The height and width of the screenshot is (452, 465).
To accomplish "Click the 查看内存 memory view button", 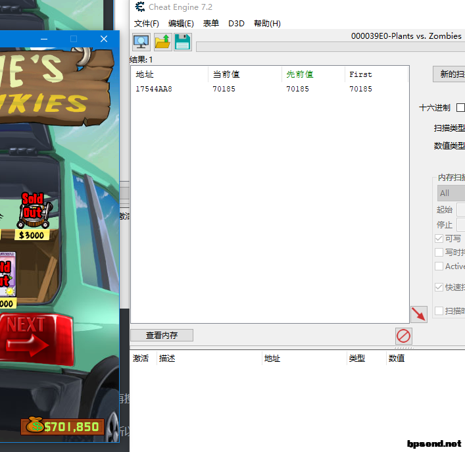I will pos(162,335).
